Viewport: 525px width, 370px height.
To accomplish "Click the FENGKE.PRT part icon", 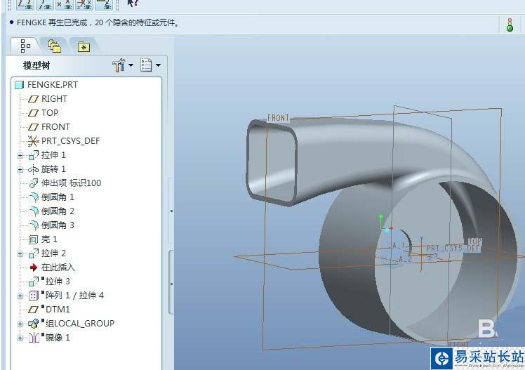I will point(20,85).
